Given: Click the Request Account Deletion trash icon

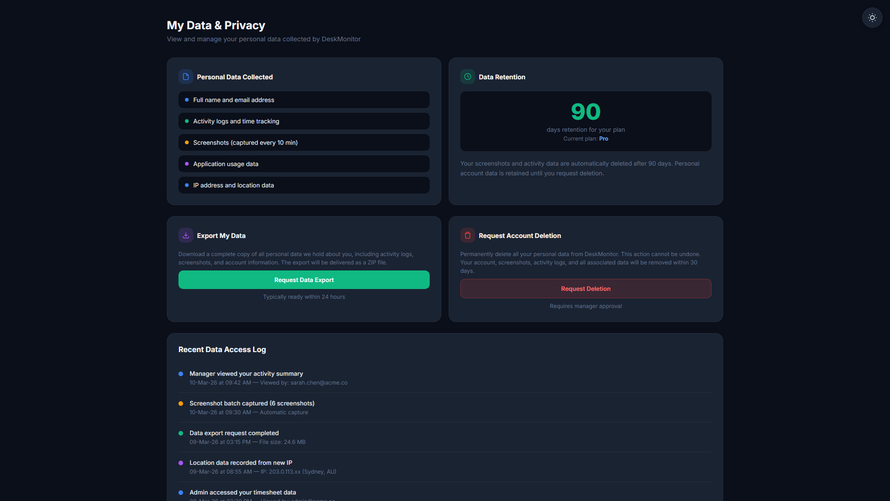Looking at the screenshot, I should point(468,235).
